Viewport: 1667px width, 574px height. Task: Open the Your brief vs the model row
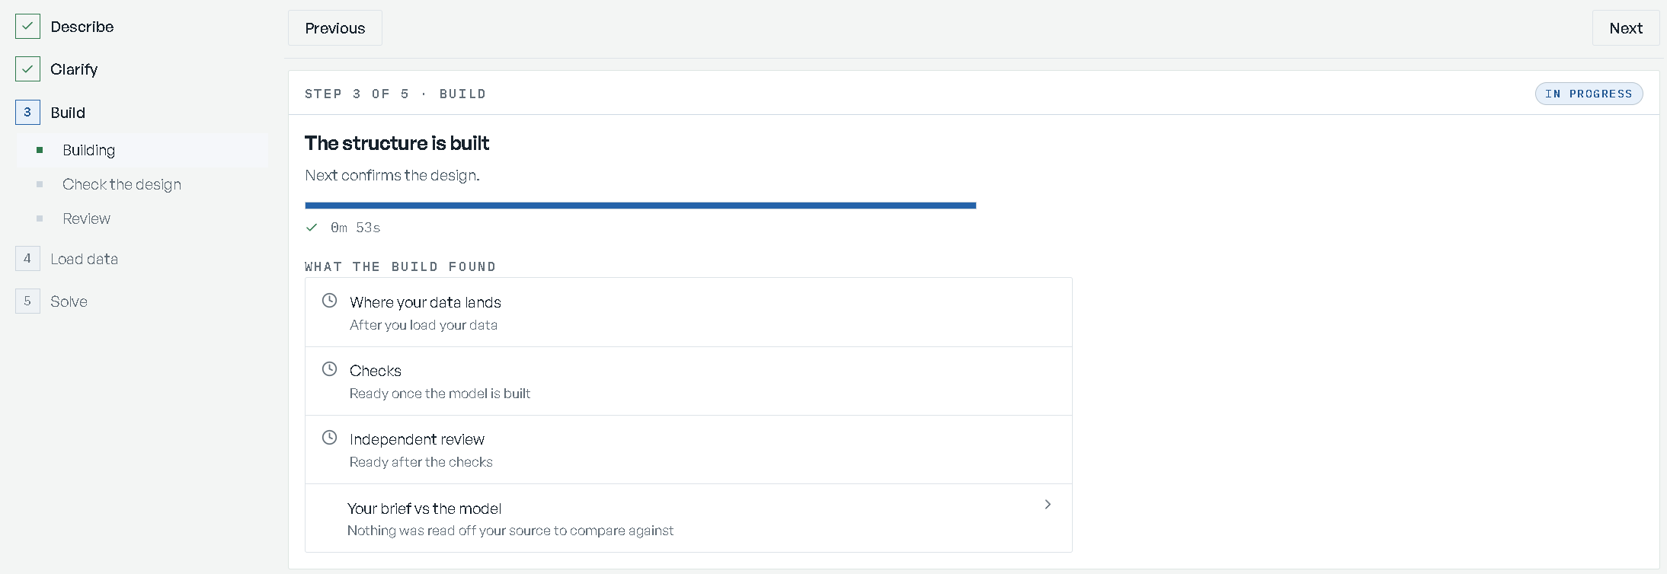pos(689,518)
